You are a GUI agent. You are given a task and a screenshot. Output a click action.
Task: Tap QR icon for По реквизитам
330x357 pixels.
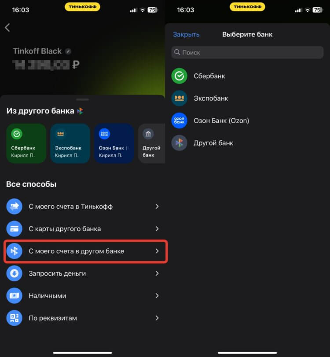15,318
